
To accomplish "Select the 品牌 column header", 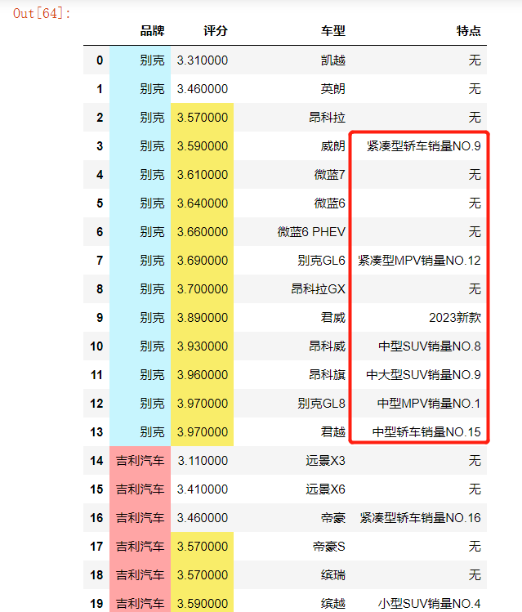I will pyautogui.click(x=153, y=31).
